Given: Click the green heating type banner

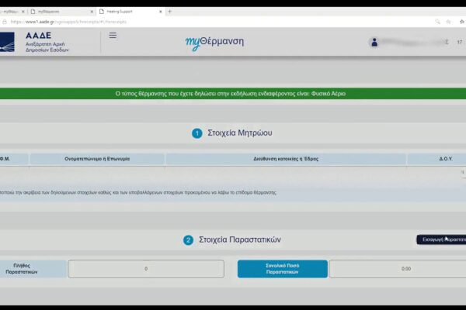Looking at the screenshot, I should pyautogui.click(x=233, y=94).
